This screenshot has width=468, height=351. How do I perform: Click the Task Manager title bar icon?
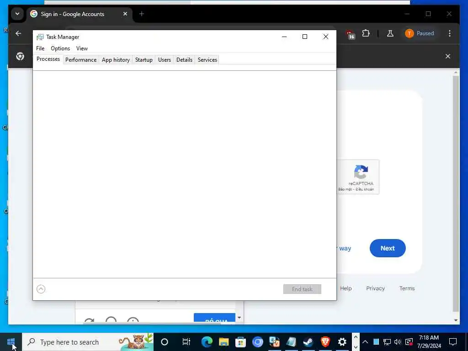click(x=40, y=37)
